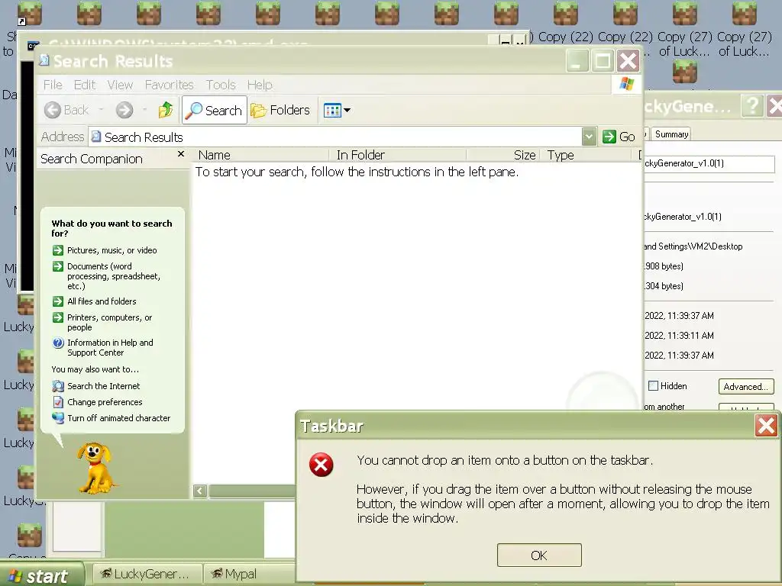
Task: Select Pictures, music, or video search
Action: 112,250
